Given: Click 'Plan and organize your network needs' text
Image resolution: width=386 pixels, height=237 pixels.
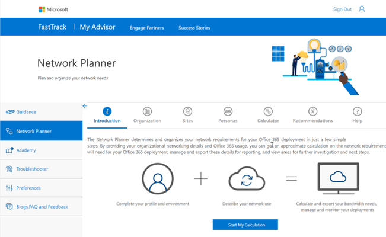Looking at the screenshot, I should point(73,78).
